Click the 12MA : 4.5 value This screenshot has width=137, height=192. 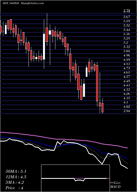[x=16, y=177]
